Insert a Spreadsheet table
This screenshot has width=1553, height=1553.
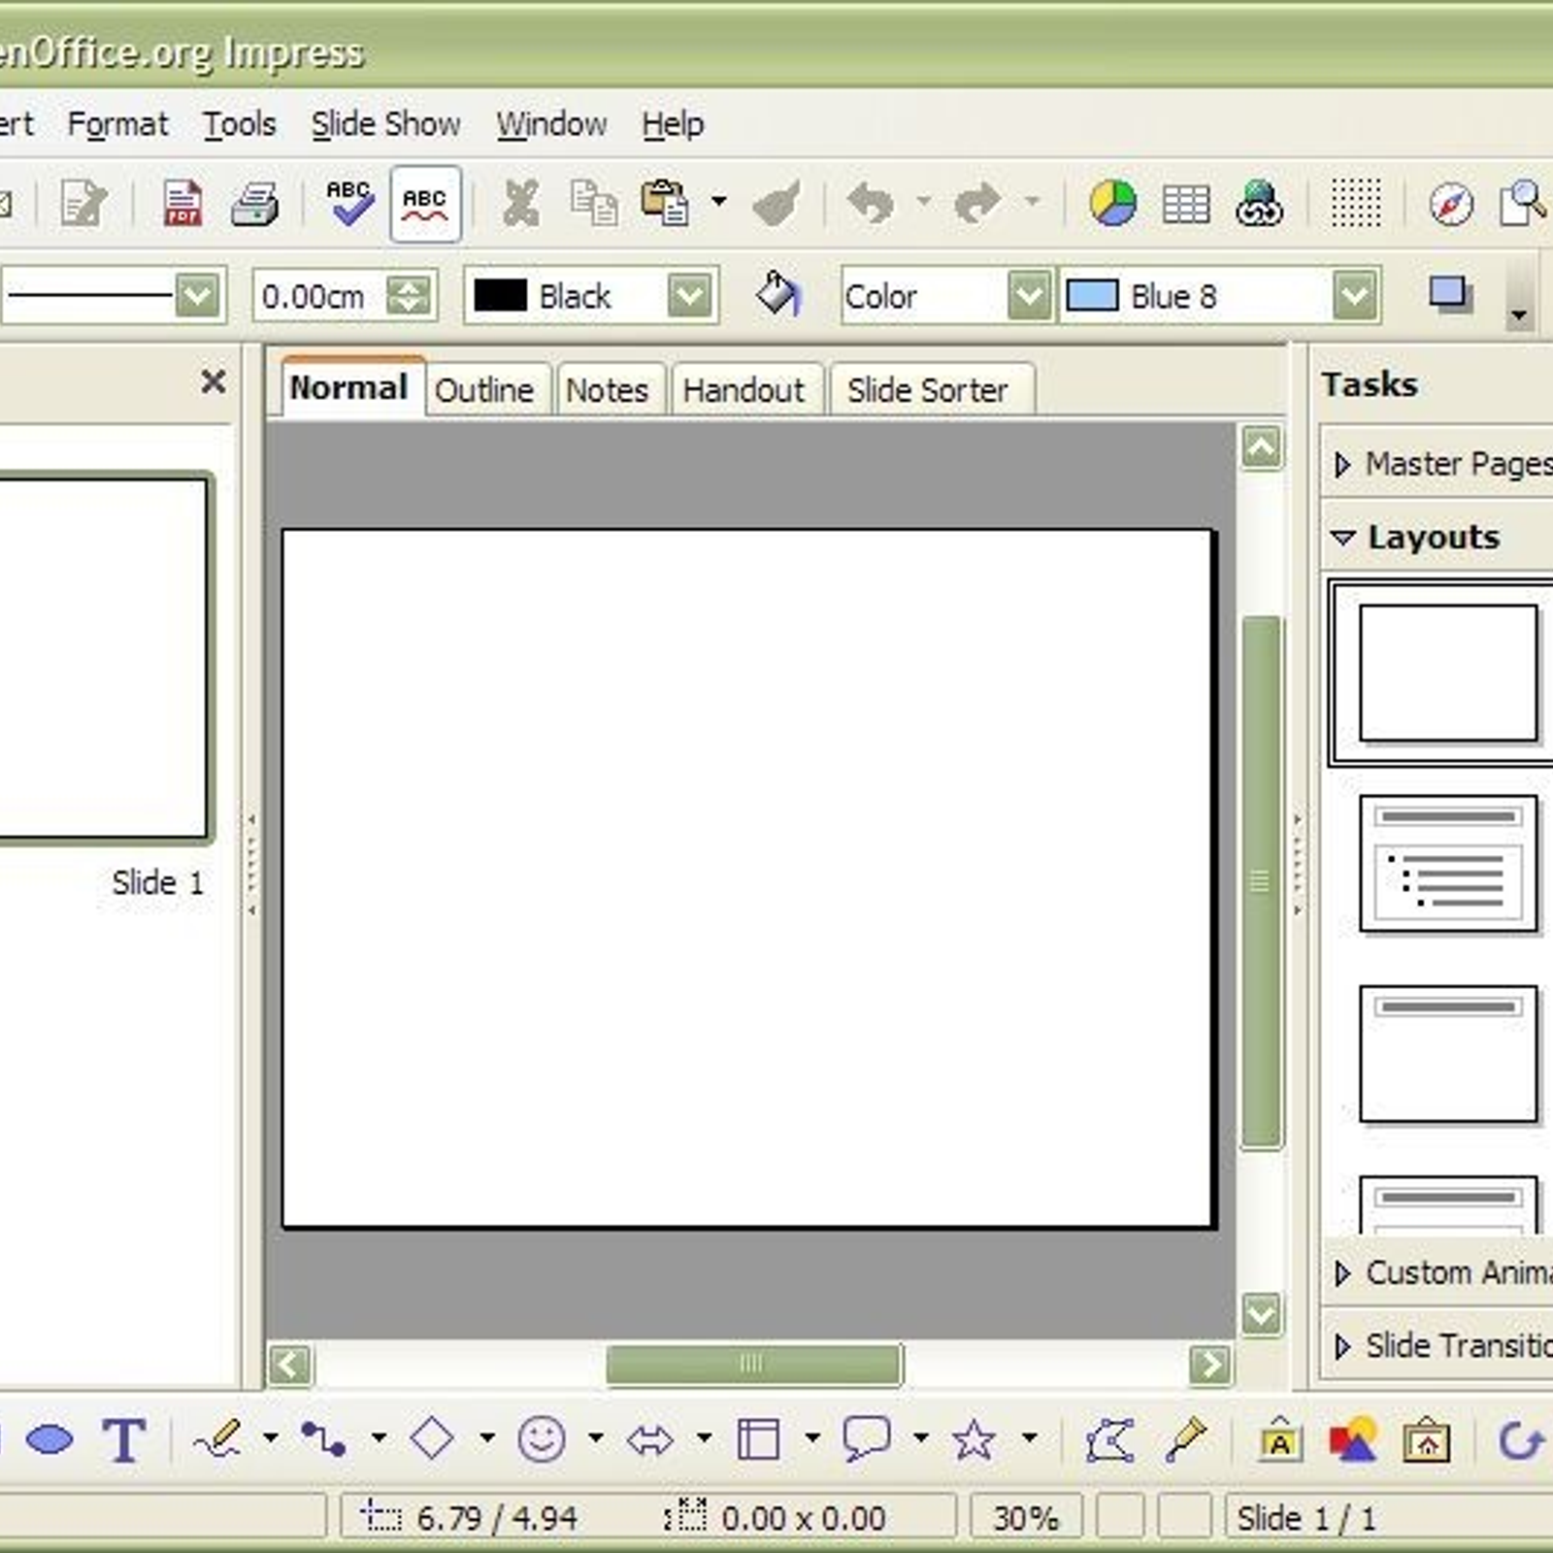tap(1186, 204)
